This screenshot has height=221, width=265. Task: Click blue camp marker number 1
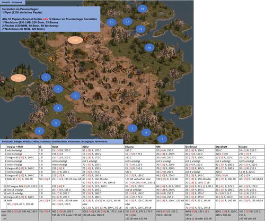click(46, 78)
